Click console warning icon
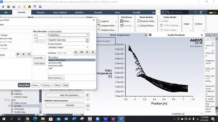 (208, 39)
